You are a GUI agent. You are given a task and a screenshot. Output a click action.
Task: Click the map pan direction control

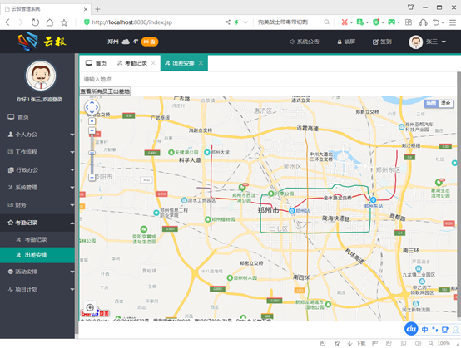click(x=92, y=107)
